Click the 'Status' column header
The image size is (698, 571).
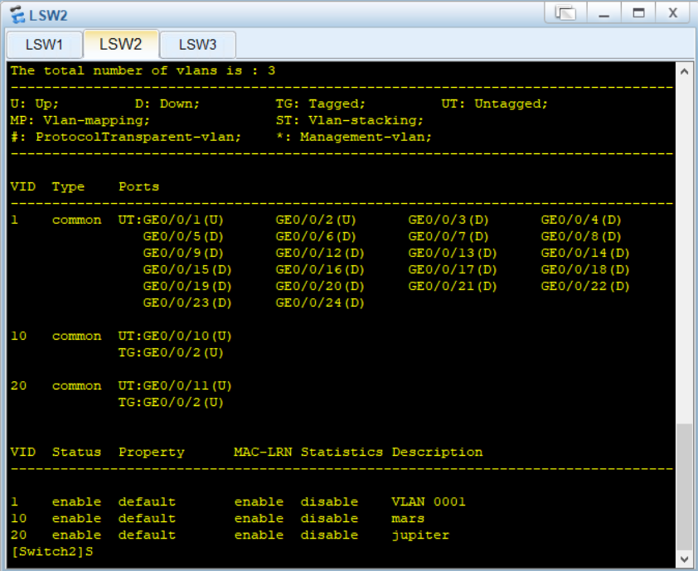tap(76, 452)
